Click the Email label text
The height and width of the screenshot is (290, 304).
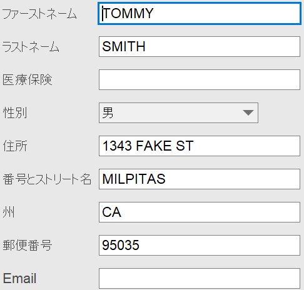19,278
